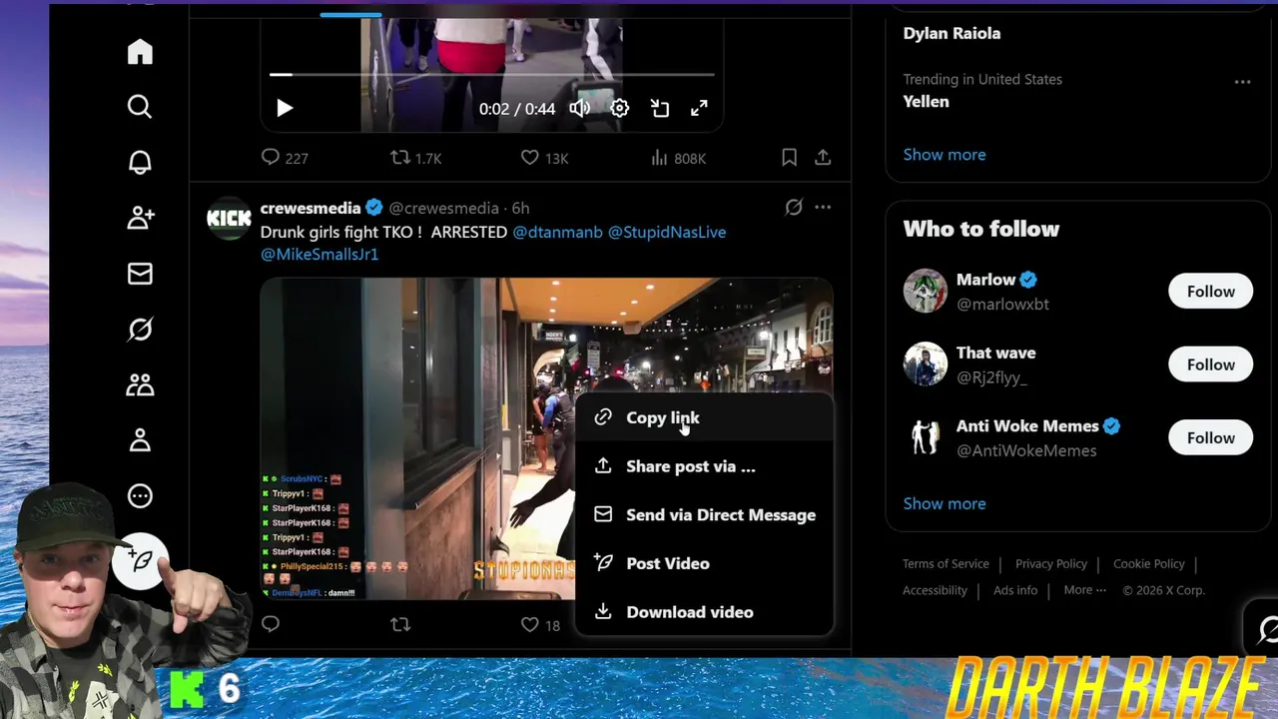View analytics showing 808K views
1278x719 pixels.
coord(678,158)
